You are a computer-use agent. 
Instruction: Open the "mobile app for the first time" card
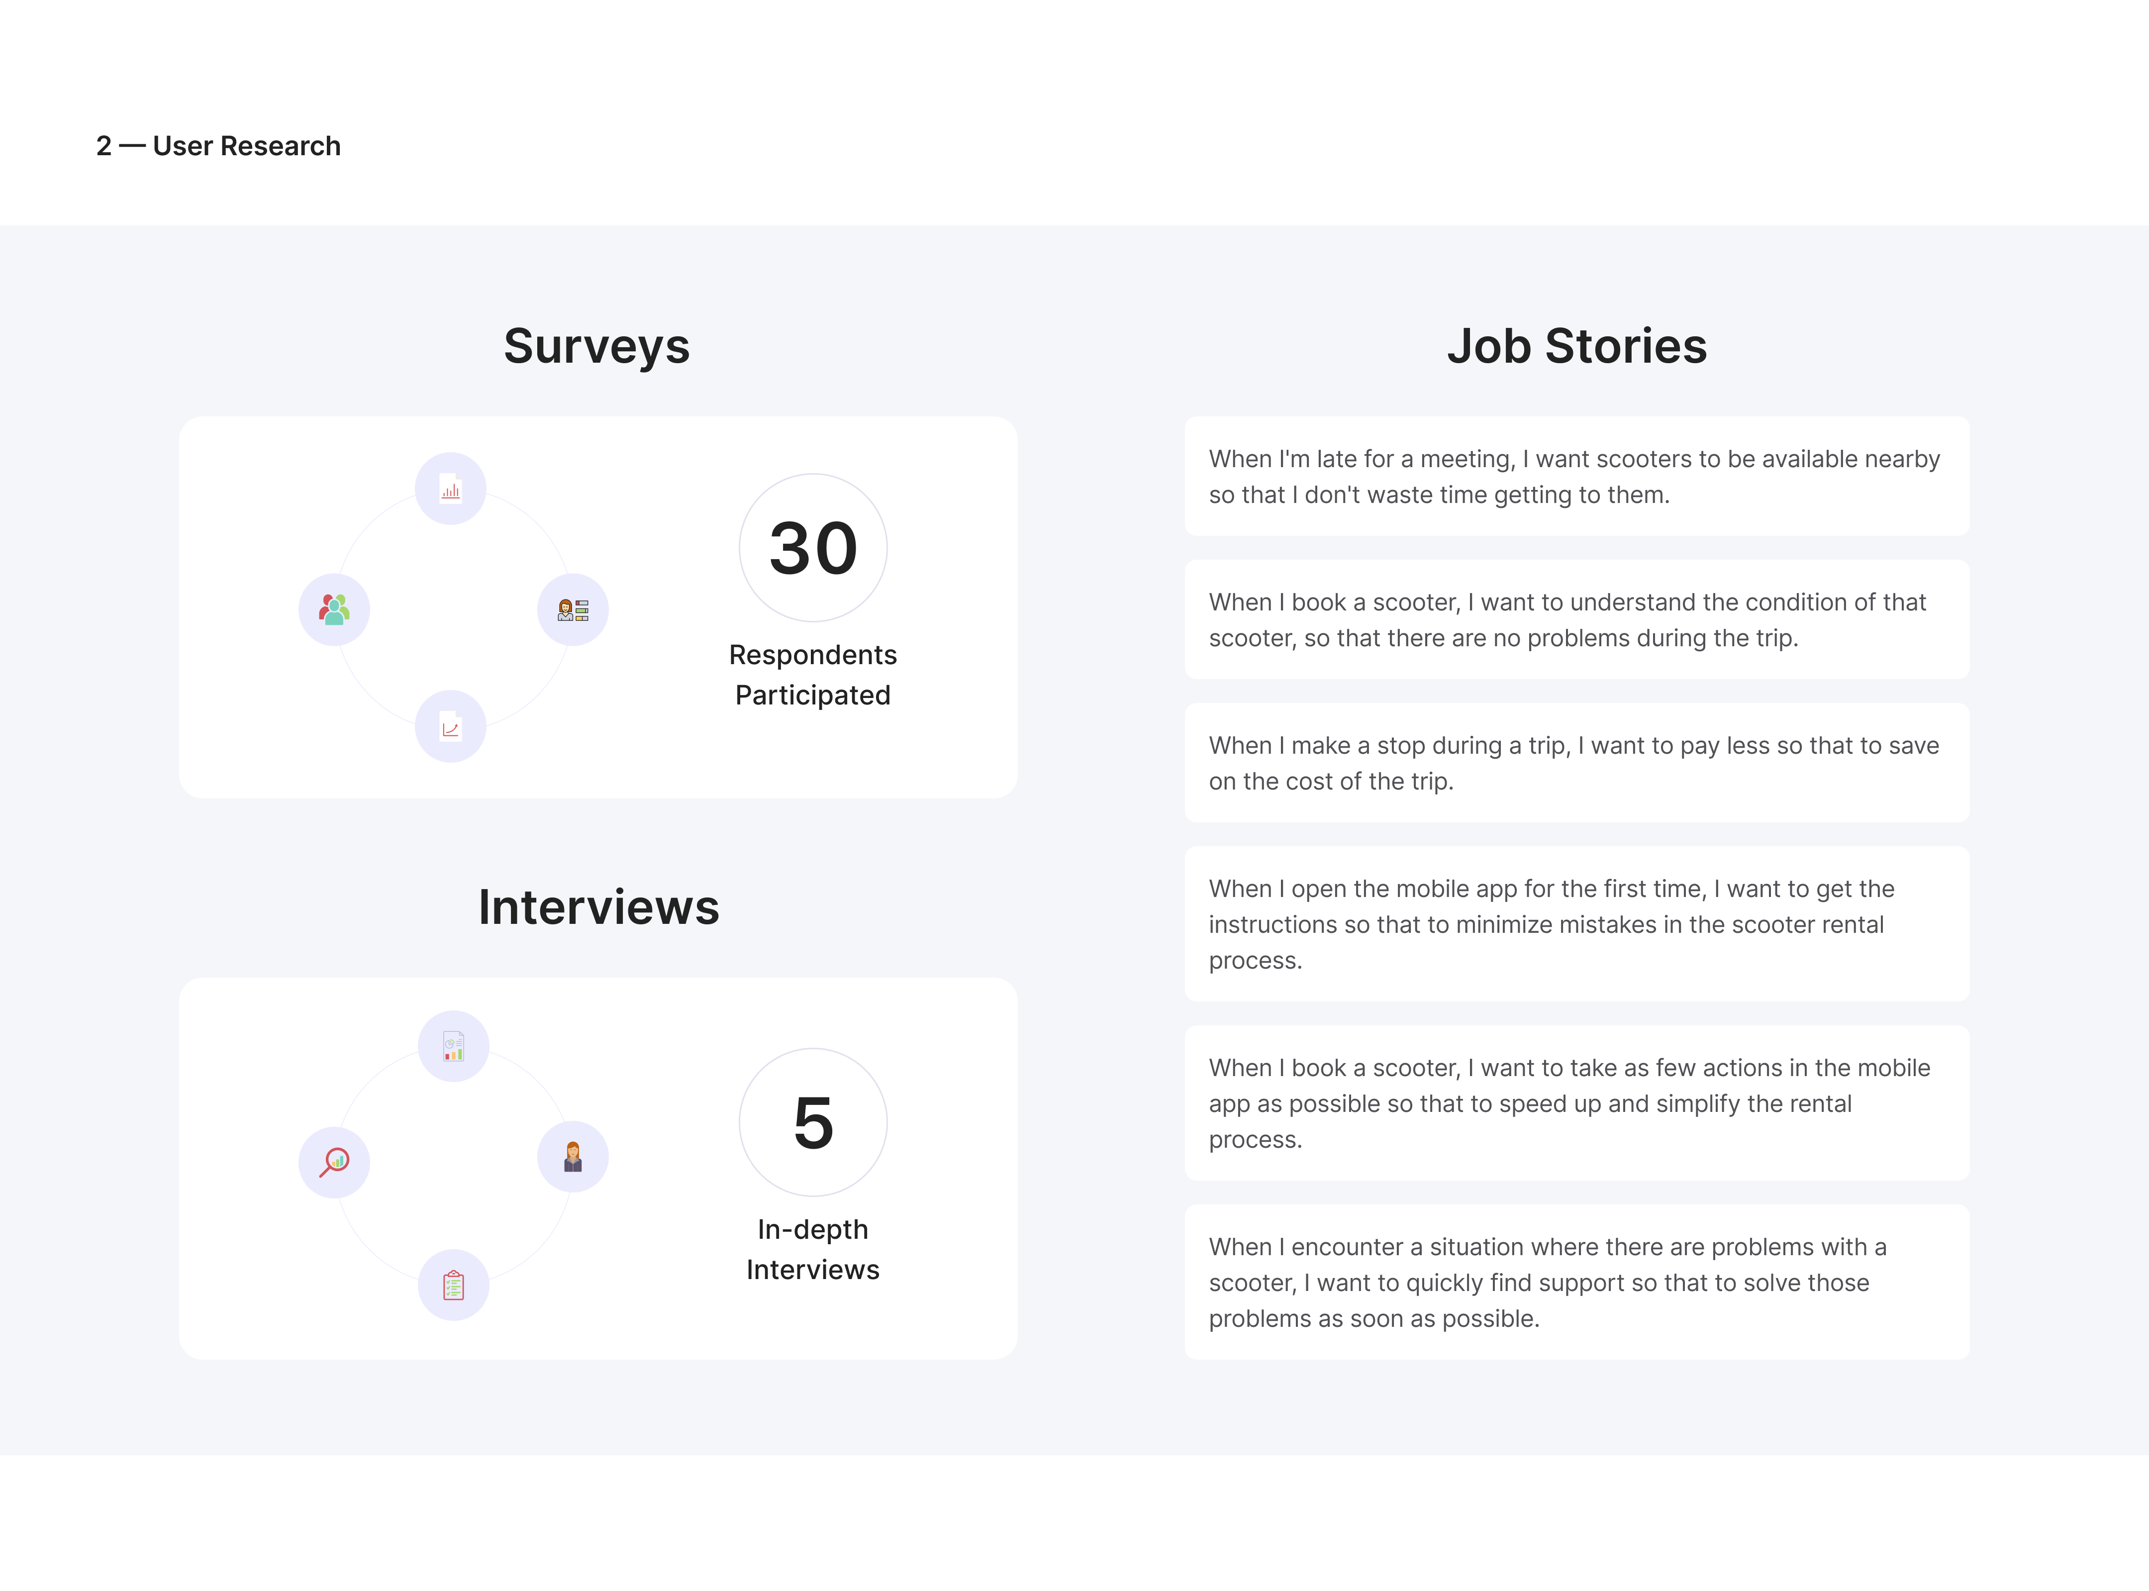(1576, 923)
